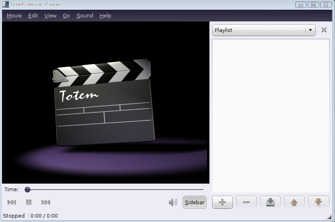Open the Sound menu
Image resolution: width=335 pixels, height=222 pixels.
tap(85, 15)
